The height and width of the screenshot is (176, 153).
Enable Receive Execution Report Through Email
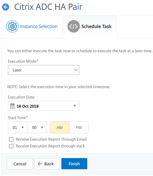[11, 139]
